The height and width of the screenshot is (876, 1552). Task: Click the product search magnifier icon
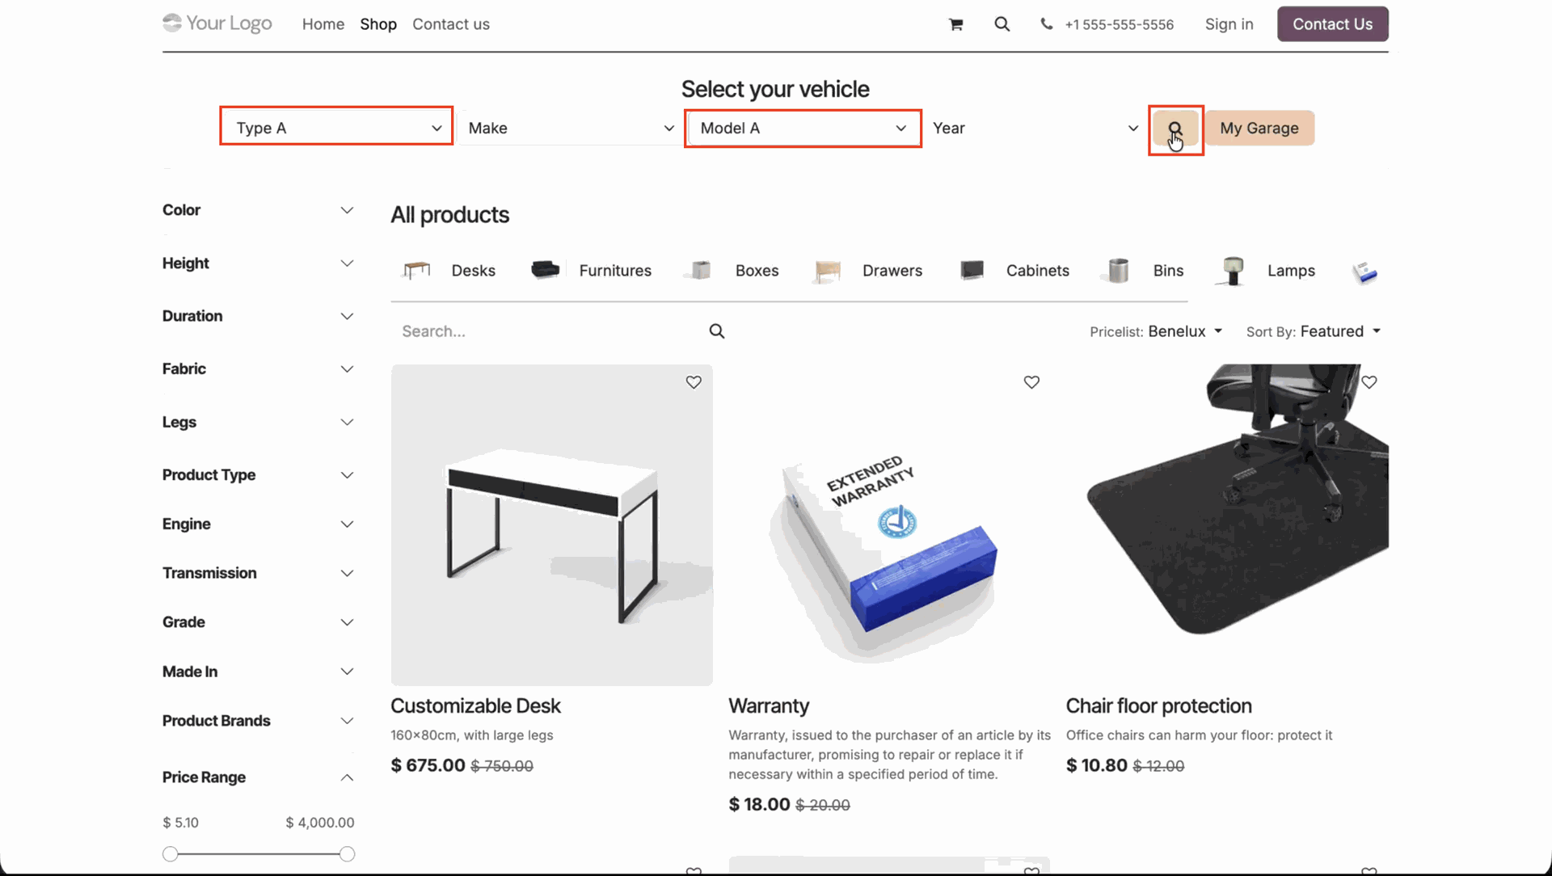(x=717, y=331)
